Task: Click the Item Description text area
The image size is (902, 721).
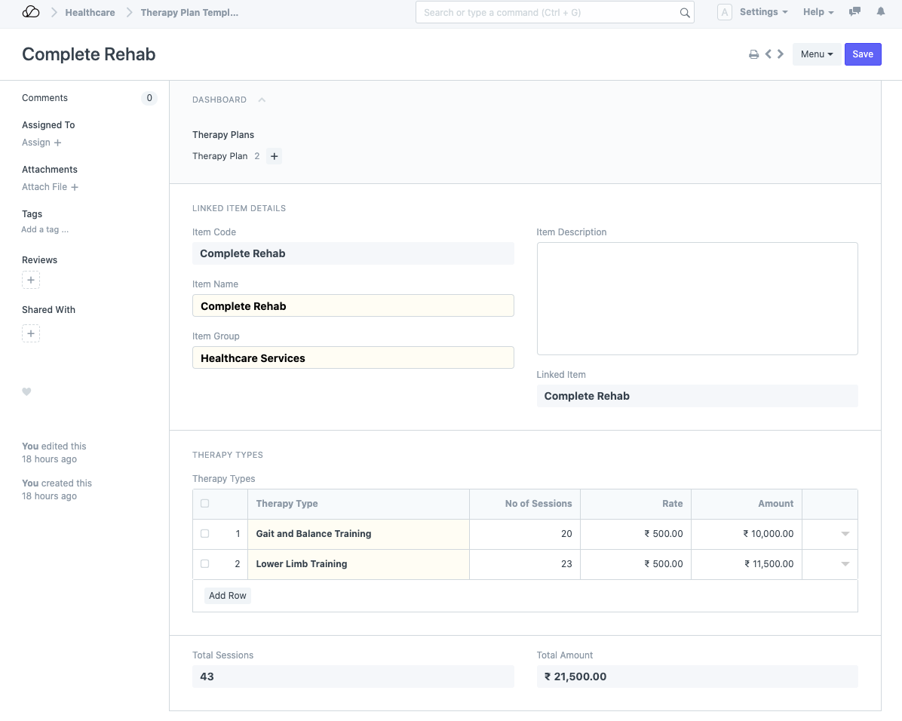Action: pos(697,298)
